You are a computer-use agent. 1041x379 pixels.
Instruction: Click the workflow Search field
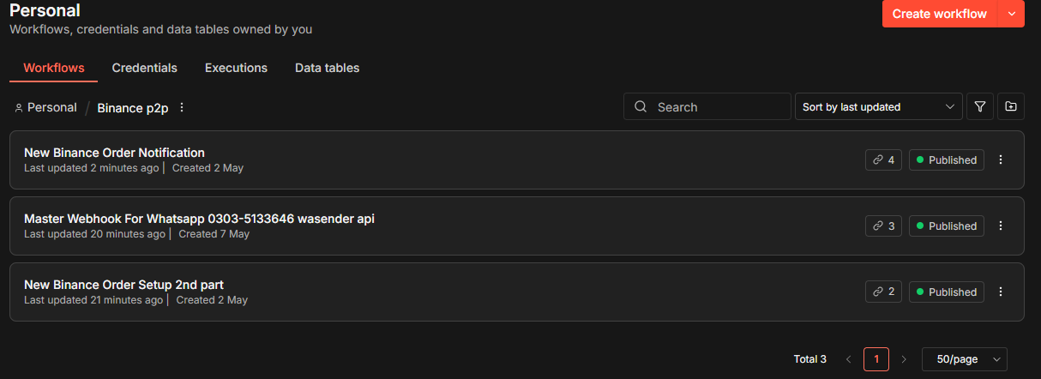[x=707, y=107]
